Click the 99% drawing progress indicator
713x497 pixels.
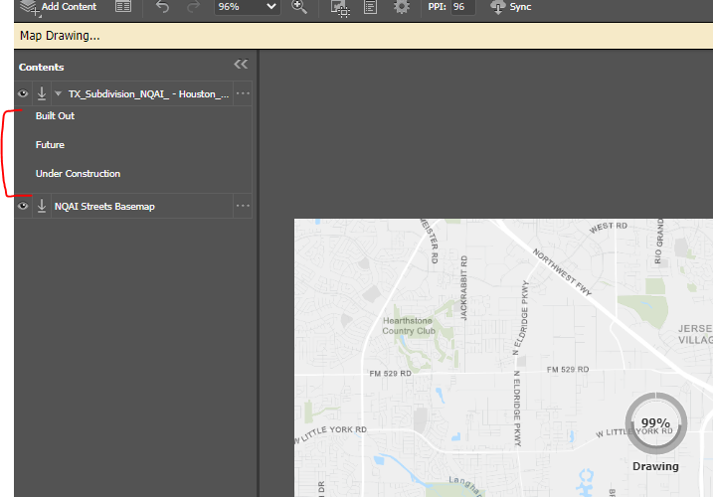coord(655,423)
